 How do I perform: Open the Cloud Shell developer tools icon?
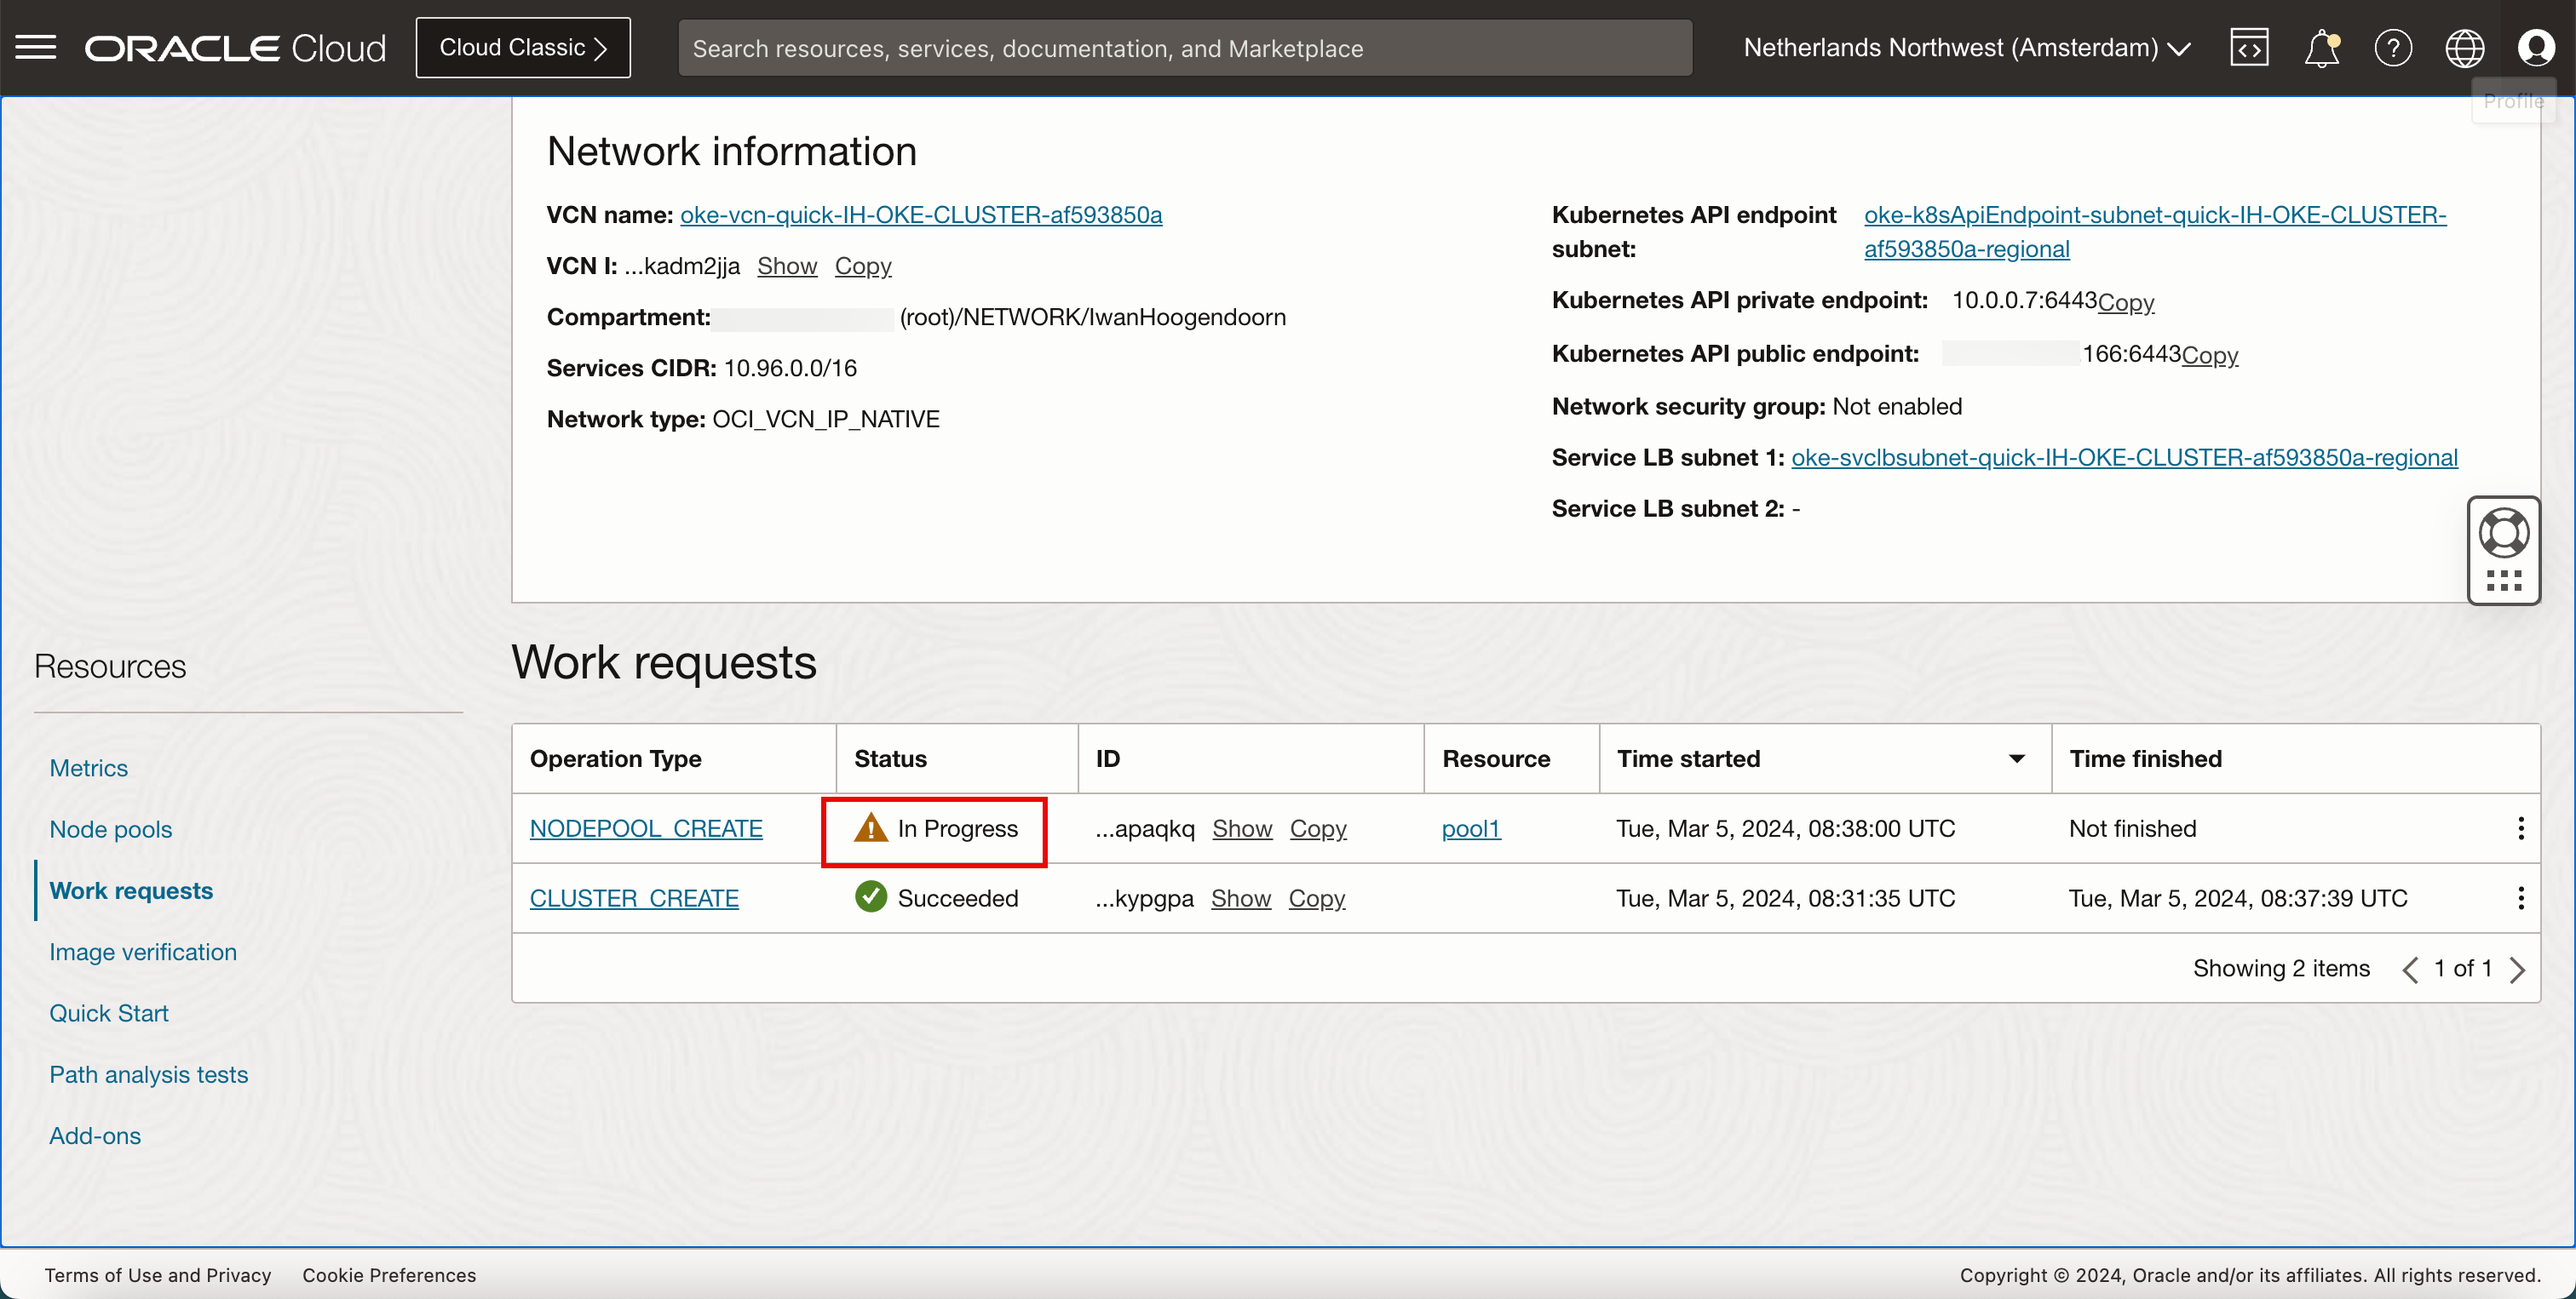pyautogui.click(x=2249, y=47)
